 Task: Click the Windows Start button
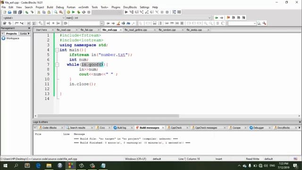pyautogui.click(x=5, y=166)
